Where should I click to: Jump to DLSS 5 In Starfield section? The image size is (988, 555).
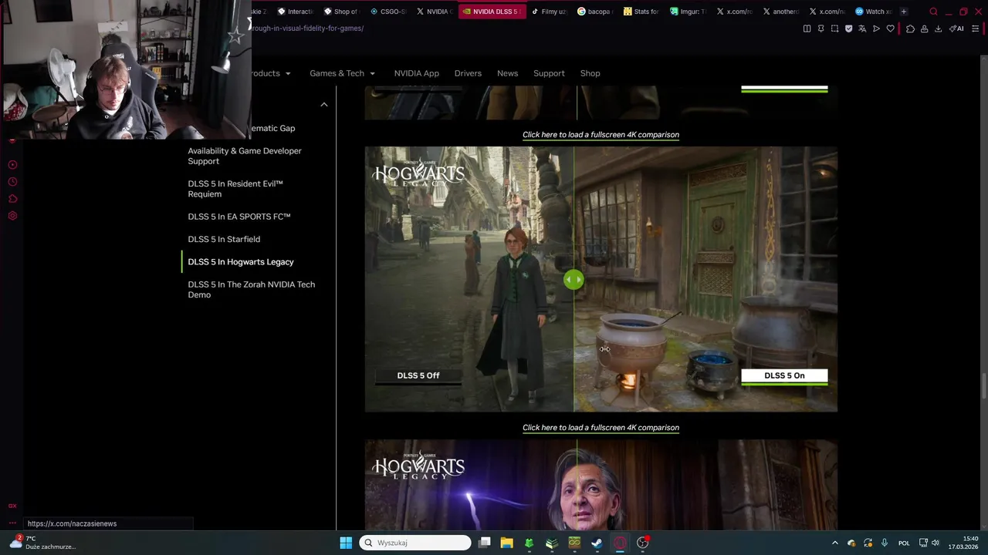point(224,239)
